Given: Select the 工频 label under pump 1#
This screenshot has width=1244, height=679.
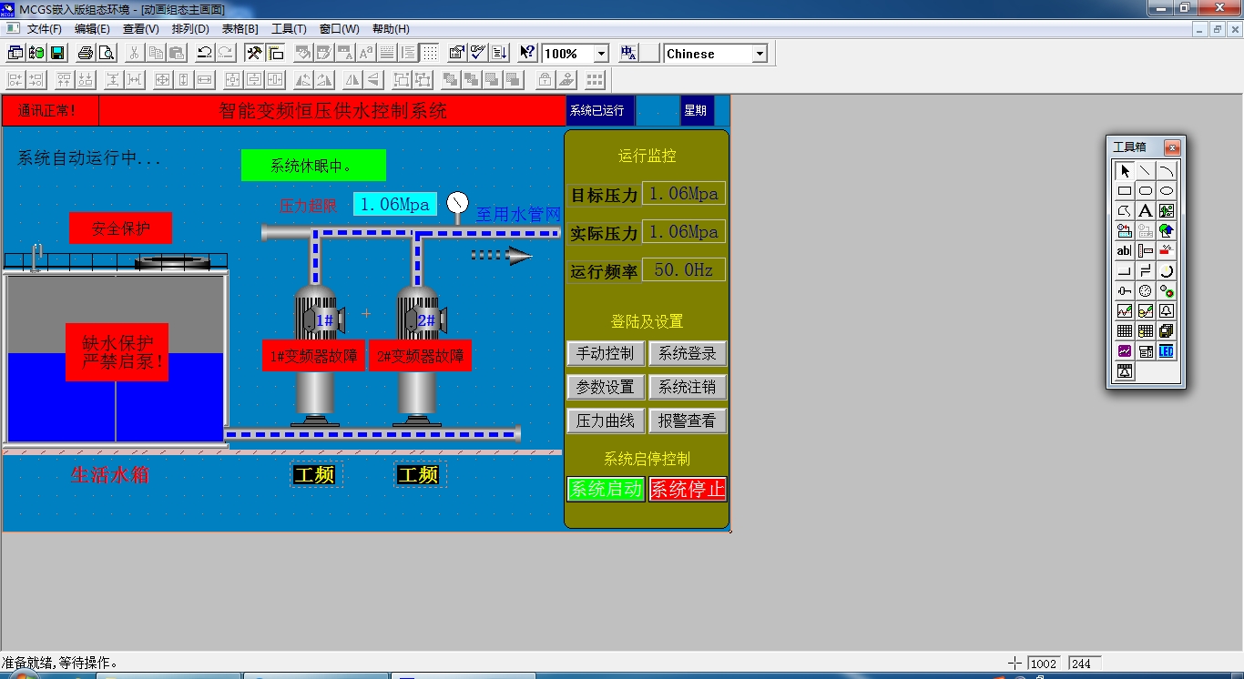Looking at the screenshot, I should [x=316, y=474].
